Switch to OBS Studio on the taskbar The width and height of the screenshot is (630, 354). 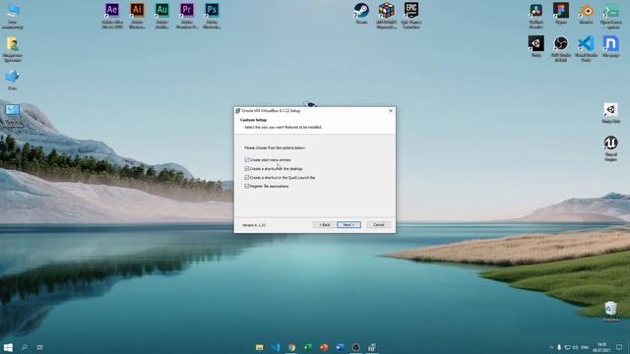pyautogui.click(x=356, y=347)
